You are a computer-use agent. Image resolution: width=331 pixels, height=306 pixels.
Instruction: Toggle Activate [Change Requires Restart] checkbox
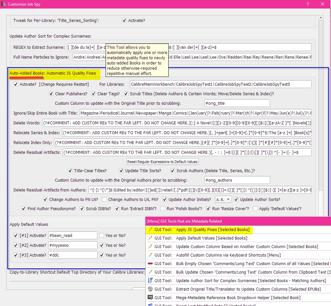pos(16,84)
